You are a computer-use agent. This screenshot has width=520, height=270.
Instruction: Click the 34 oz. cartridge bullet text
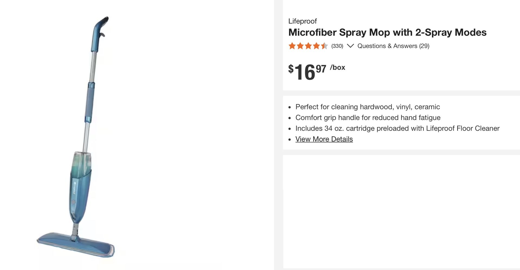click(397, 128)
